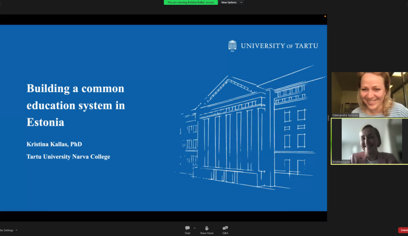Click the University of Tartu emblem
This screenshot has width=408, height=236.
click(x=232, y=45)
